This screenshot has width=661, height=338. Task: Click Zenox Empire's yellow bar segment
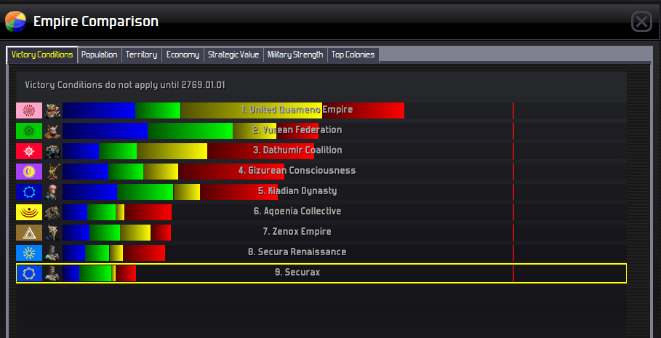coord(135,233)
